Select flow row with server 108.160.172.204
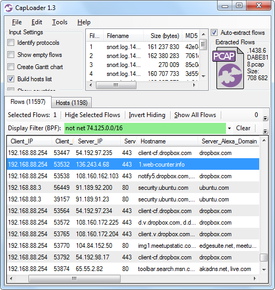This screenshot has height=290, width=275. (133, 234)
